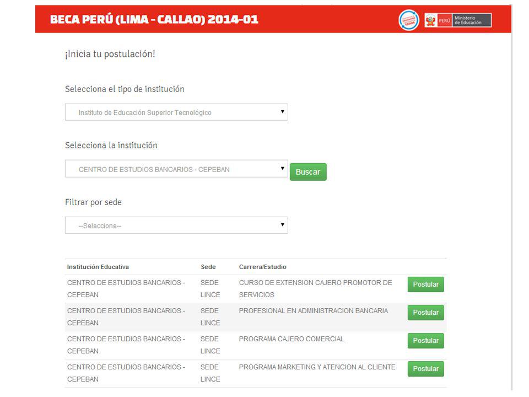
Task: Postular to PROFESIONAL EN ADMINISTRACION BANCARIA
Action: click(x=425, y=313)
